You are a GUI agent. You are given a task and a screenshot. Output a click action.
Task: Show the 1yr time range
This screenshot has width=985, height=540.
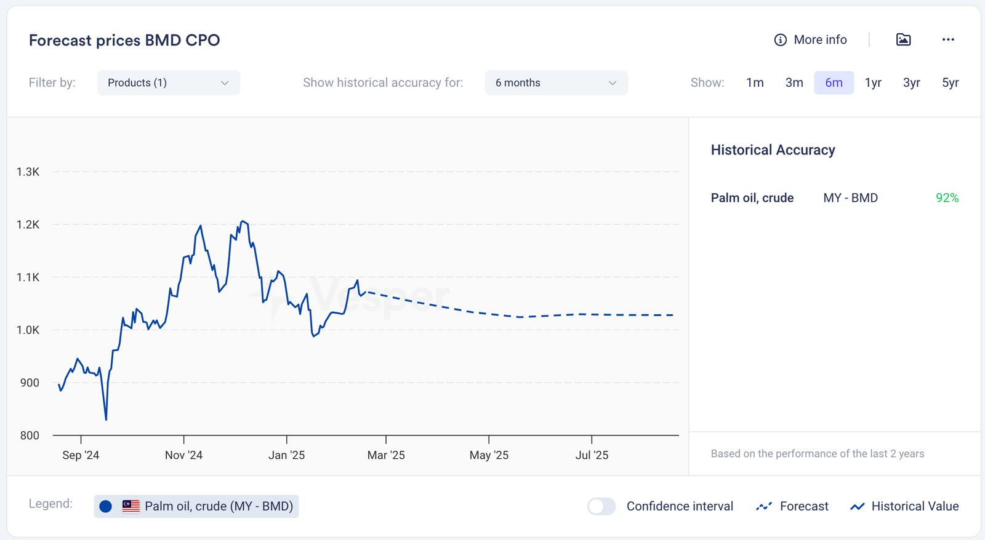click(873, 83)
